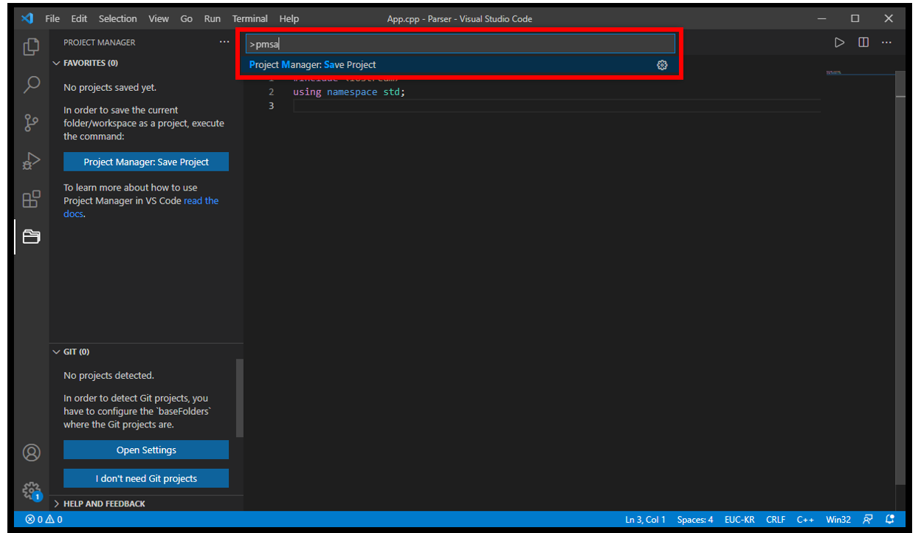Open the Search view icon
This screenshot has width=921, height=533.
pos(31,84)
